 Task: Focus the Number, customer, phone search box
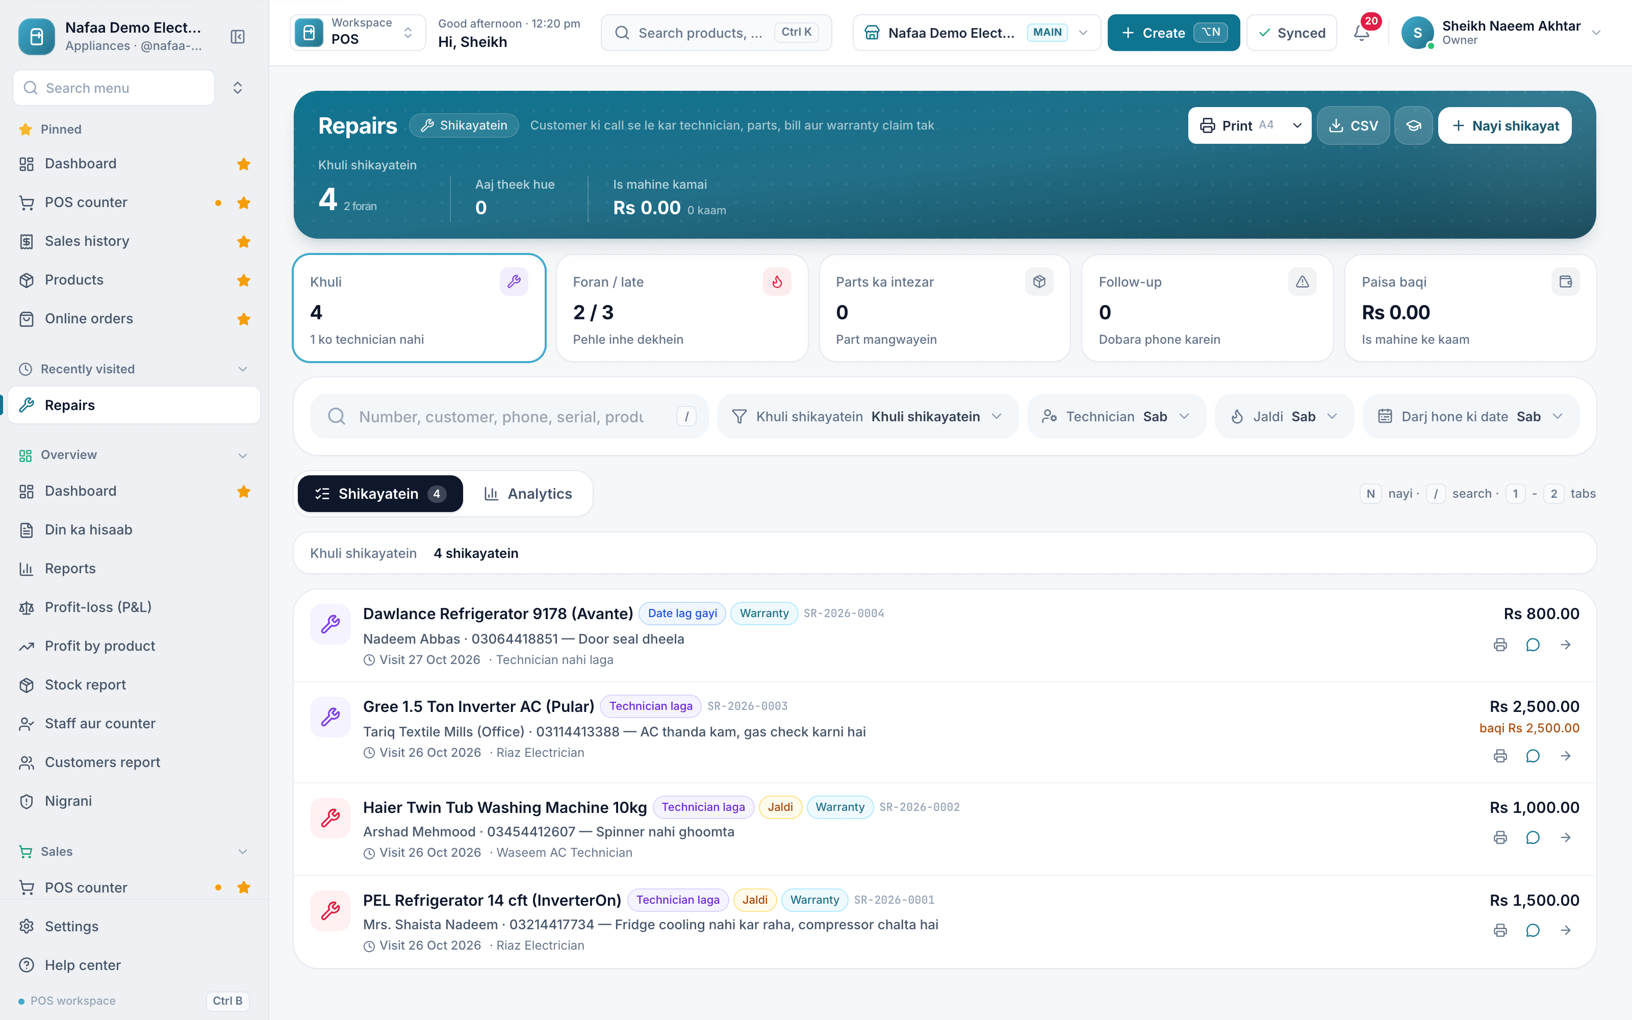click(x=508, y=416)
